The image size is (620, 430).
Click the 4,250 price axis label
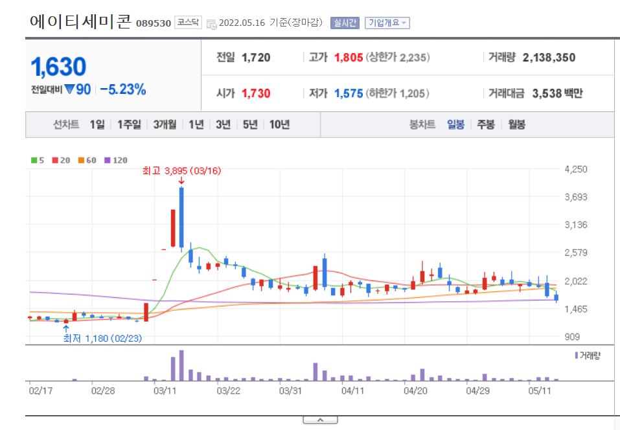pos(576,169)
